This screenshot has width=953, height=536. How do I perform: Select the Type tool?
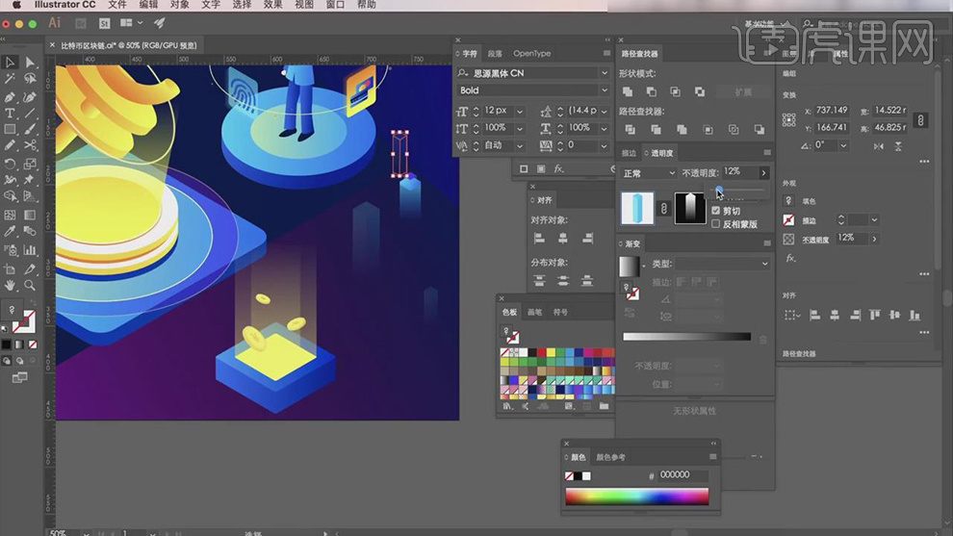point(11,114)
